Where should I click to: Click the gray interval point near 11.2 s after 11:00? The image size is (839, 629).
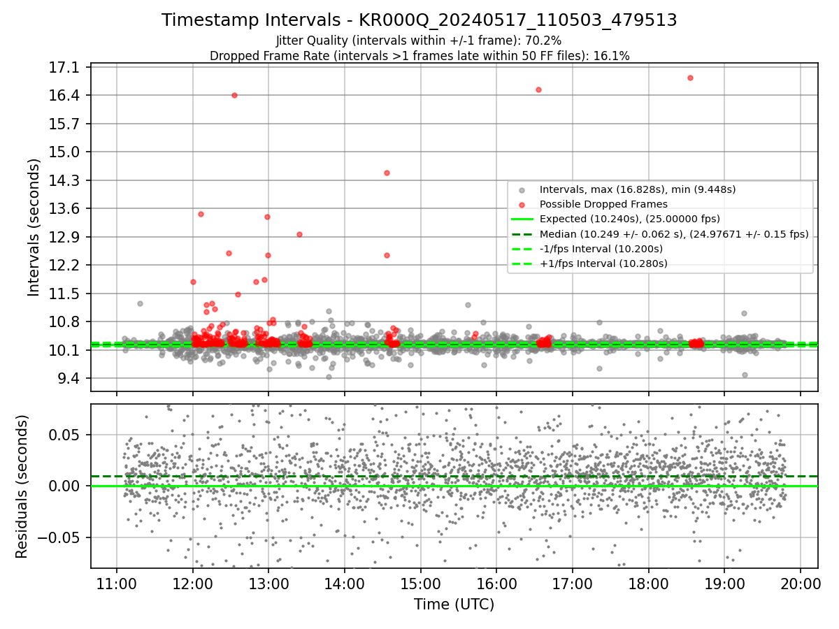pyautogui.click(x=140, y=303)
